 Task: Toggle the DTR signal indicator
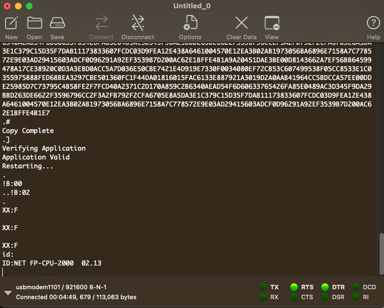pyautogui.click(x=325, y=287)
